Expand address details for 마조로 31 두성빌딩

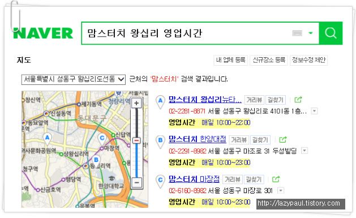coord(304,151)
